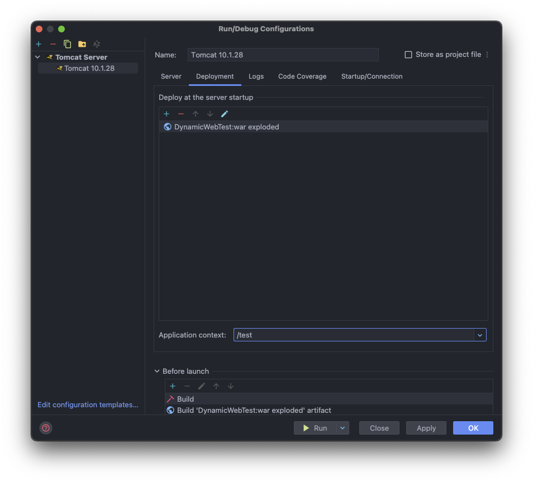
Task: Add a Before launch task
Action: point(173,386)
